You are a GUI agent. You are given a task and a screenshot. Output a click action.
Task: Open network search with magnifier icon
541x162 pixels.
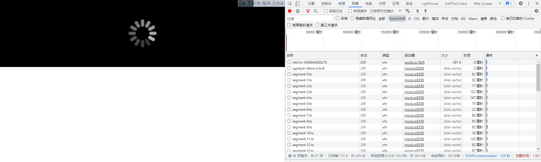(316, 11)
